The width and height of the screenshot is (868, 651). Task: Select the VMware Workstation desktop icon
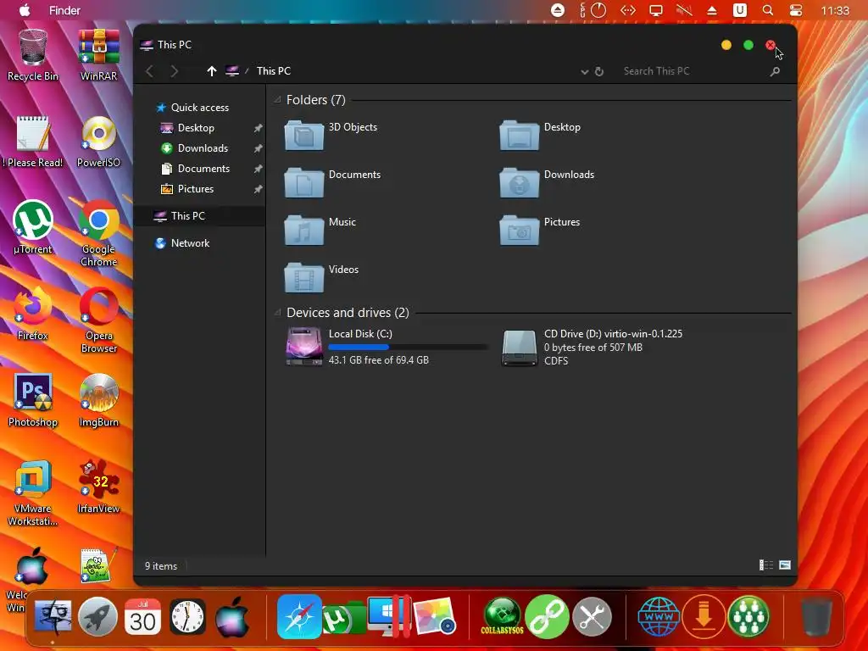(33, 493)
